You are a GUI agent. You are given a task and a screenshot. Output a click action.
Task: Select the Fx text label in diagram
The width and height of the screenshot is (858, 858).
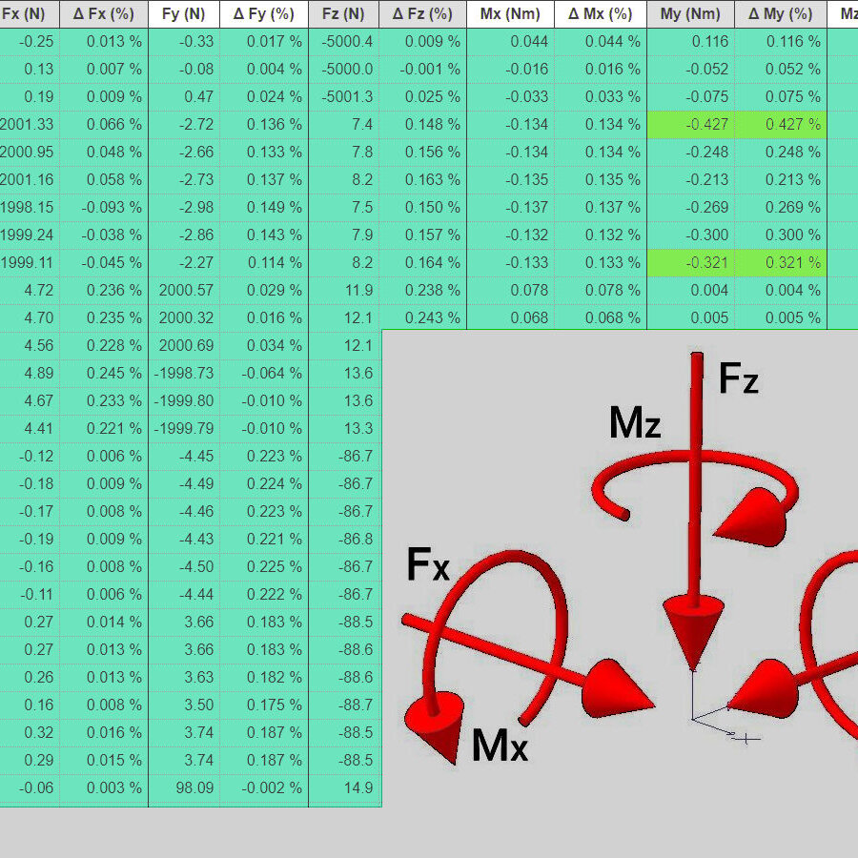click(428, 565)
